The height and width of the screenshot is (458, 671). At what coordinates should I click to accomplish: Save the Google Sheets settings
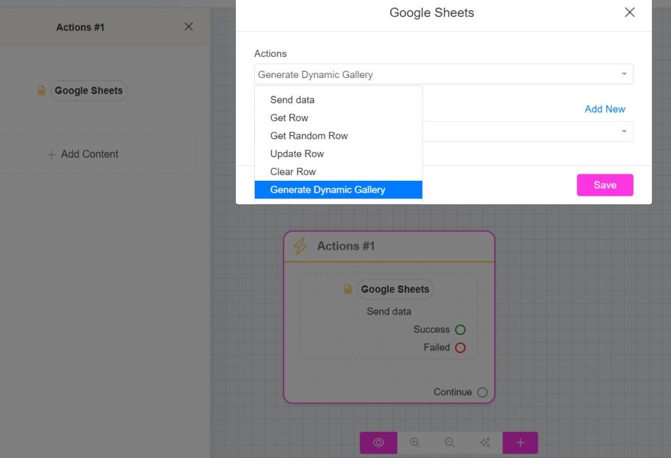click(605, 185)
